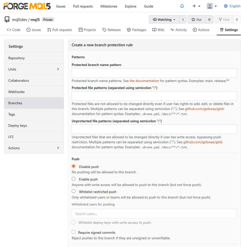Click the Forge MQL5 logo
241x247 pixels.
pyautogui.click(x=27, y=6)
